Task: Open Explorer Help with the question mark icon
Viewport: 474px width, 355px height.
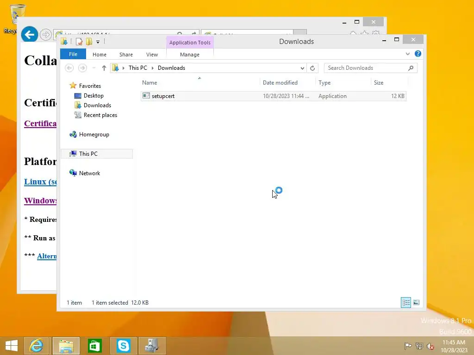Action: (x=418, y=54)
